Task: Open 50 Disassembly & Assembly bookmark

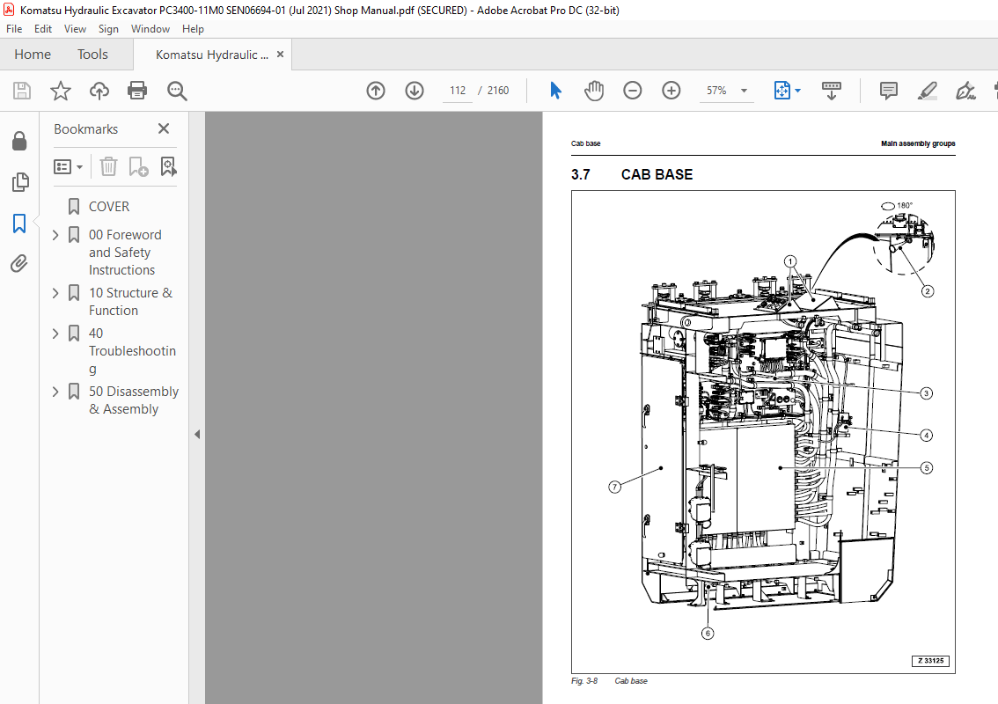Action: coord(134,400)
